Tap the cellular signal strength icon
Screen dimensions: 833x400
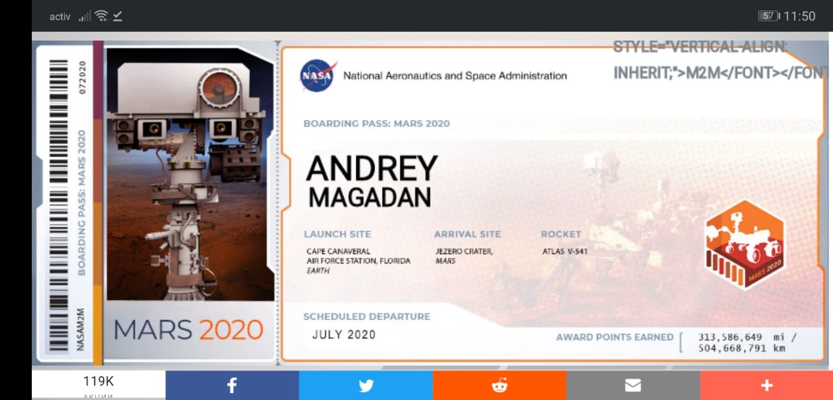coord(85,16)
